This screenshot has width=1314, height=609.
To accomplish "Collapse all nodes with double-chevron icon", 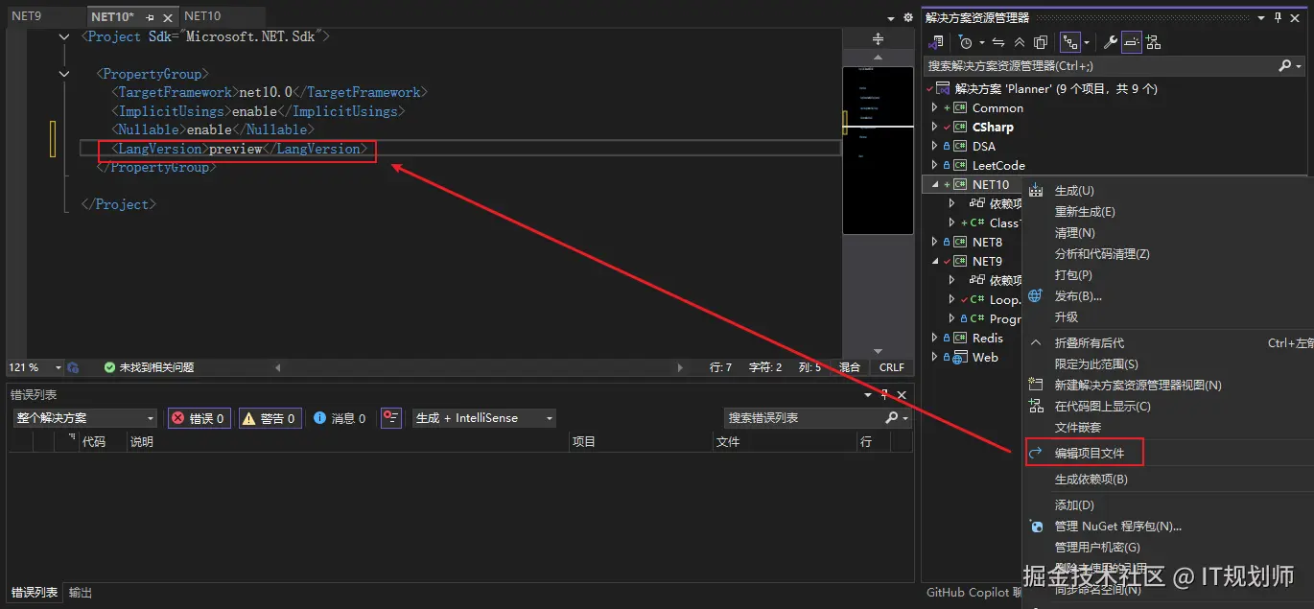I will pyautogui.click(x=1019, y=42).
